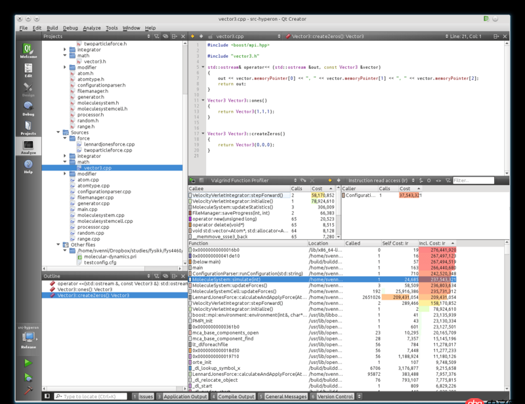Split the Outline panel
Image resolution: width=525 pixels, height=404 pixels.
[174, 276]
